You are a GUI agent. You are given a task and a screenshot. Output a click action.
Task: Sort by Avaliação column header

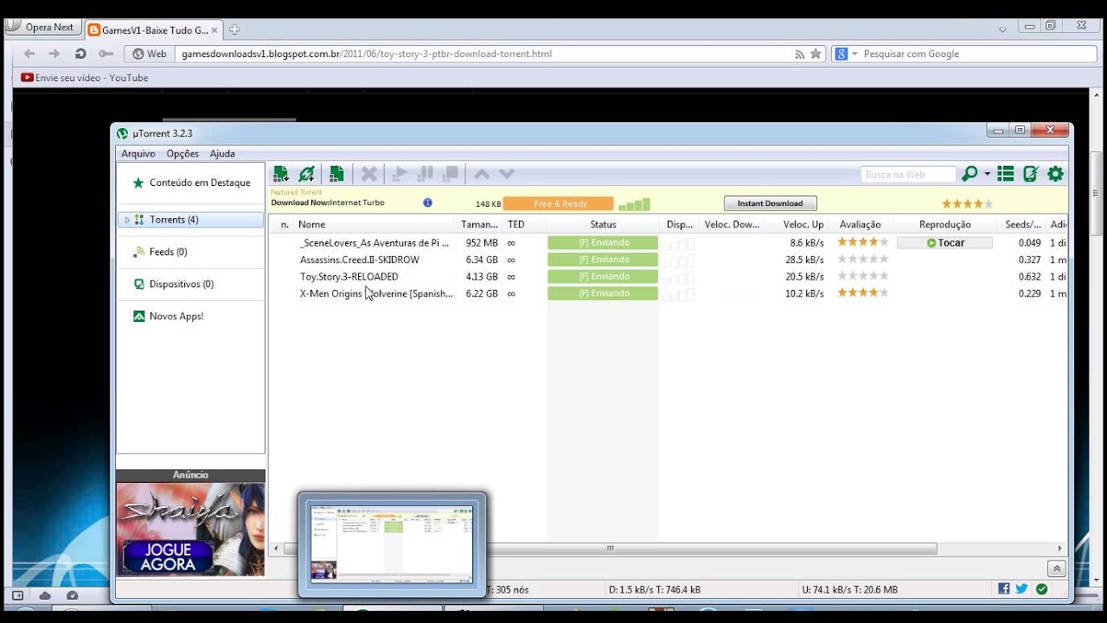[x=860, y=224]
